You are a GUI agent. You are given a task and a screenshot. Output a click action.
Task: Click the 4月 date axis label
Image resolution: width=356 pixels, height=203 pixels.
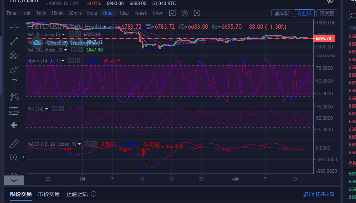(236, 179)
